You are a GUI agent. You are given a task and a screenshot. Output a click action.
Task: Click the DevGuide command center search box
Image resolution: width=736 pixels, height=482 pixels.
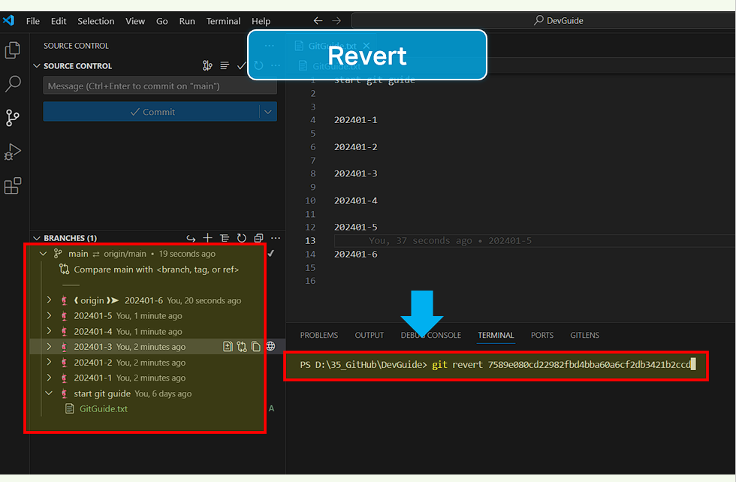[x=544, y=21]
